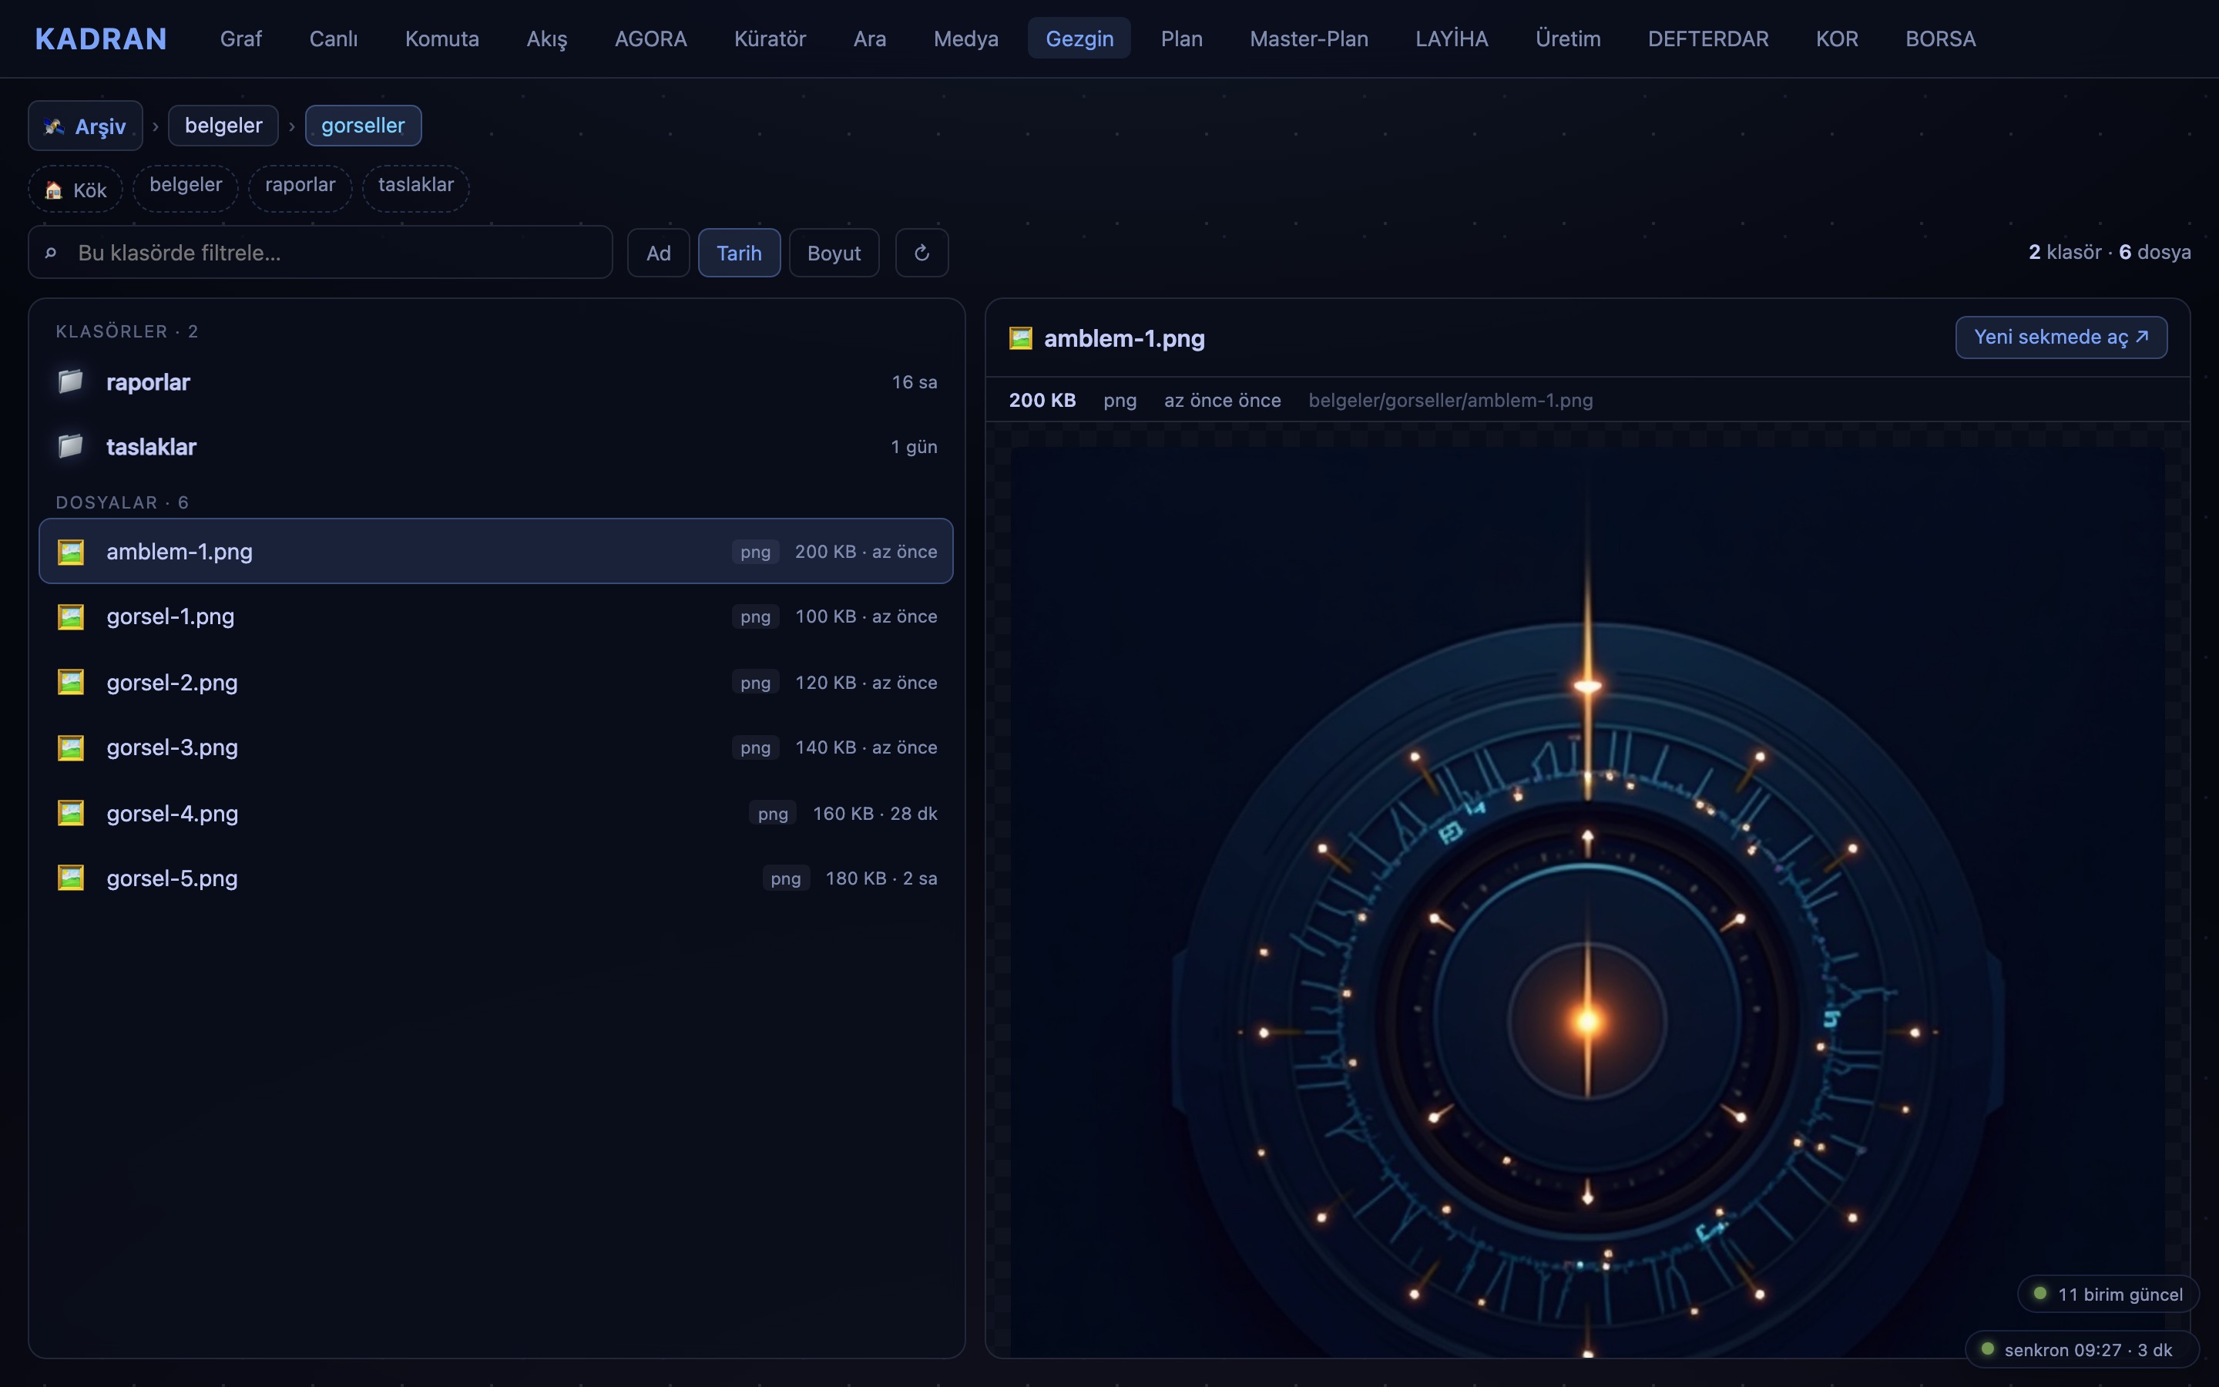The image size is (2219, 1387).
Task: Jump to Kök shortcut chip
Action: coord(76,189)
